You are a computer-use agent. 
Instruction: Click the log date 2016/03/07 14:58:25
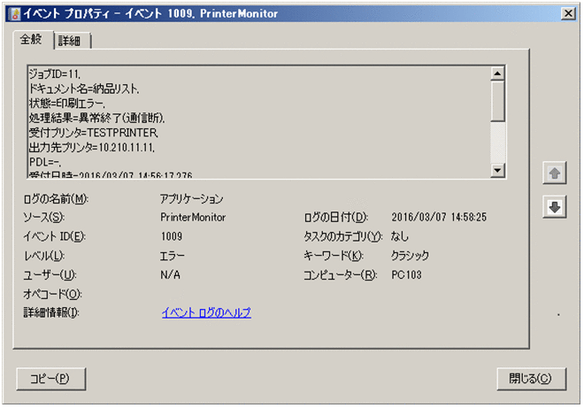coord(439,217)
